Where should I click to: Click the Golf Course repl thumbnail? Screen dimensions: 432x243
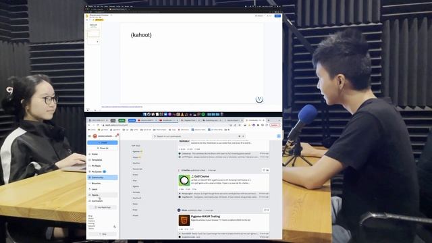pos(184,180)
